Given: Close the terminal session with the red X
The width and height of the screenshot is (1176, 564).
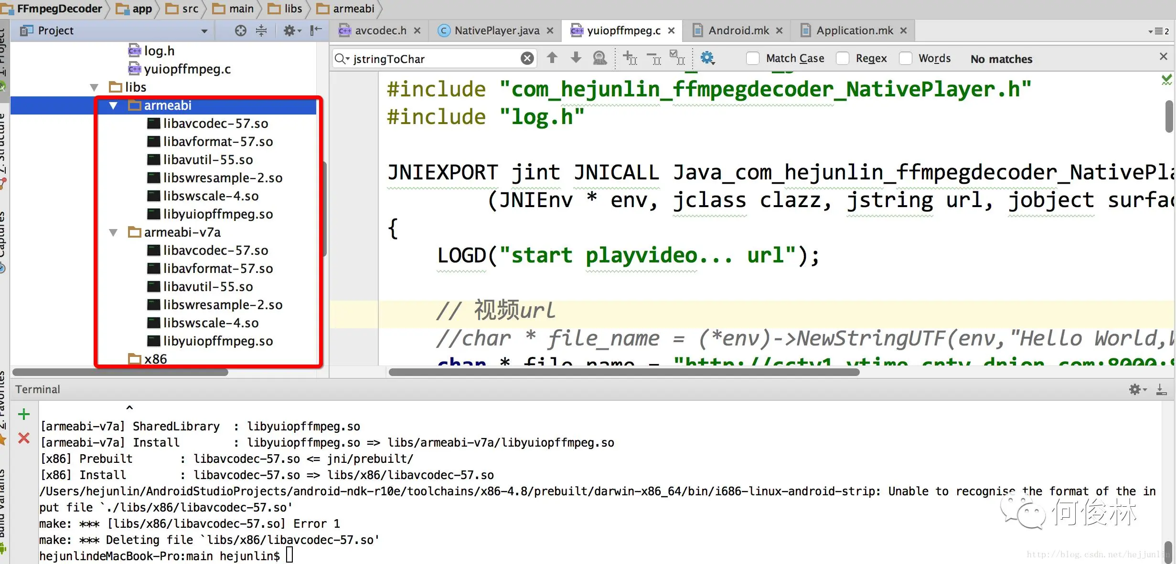Looking at the screenshot, I should coord(24,438).
